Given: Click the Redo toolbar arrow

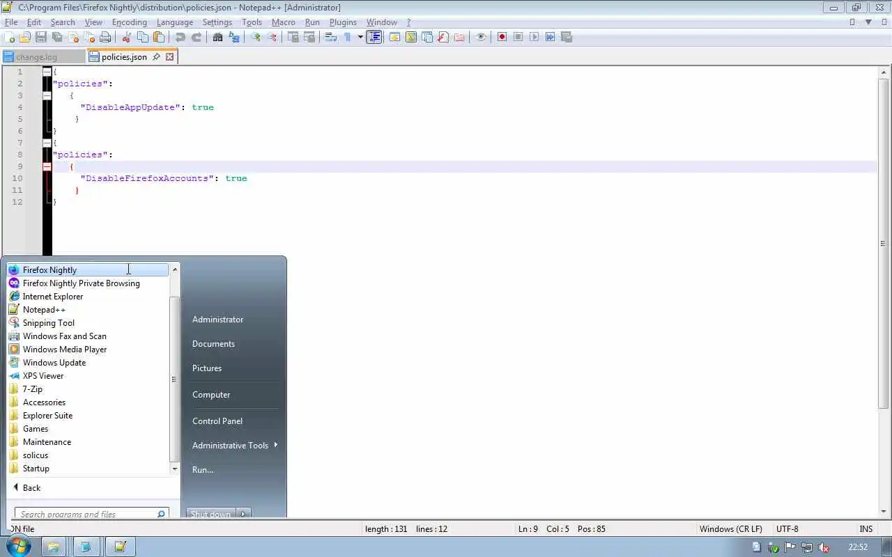Looking at the screenshot, I should [x=197, y=37].
